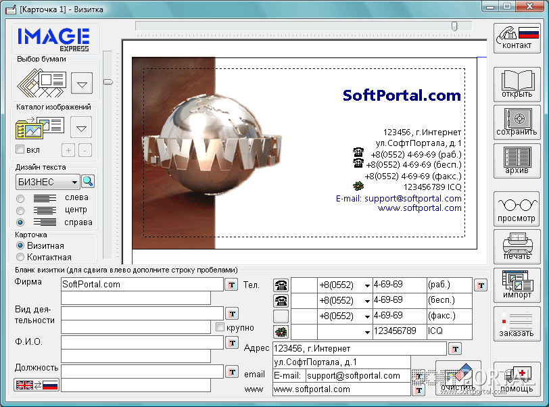The height and width of the screenshot is (407, 549).
Task: Enable the вкл checkbox in image catalog
Action: coord(20,149)
